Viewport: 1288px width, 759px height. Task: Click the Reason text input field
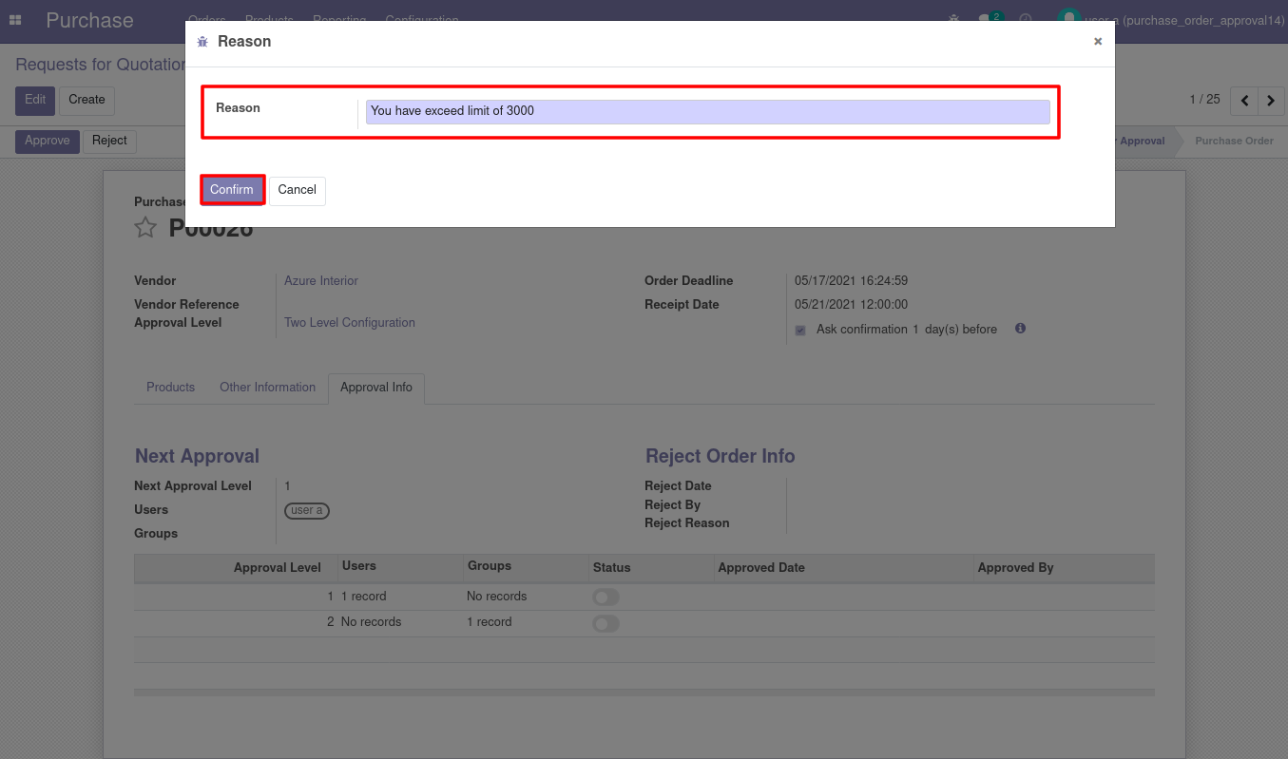tap(707, 112)
